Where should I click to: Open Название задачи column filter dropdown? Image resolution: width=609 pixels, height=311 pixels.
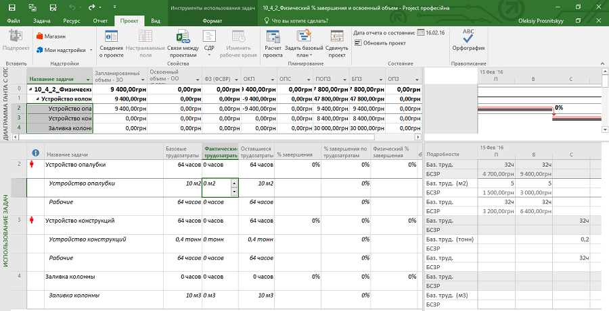click(x=88, y=80)
